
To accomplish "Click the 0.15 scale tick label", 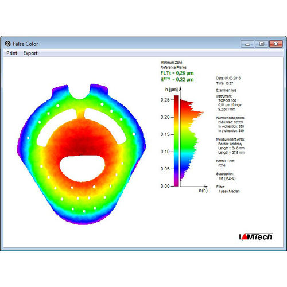I will (165, 134).
